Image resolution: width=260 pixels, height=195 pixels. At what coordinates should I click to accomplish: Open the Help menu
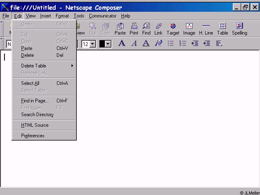126,16
